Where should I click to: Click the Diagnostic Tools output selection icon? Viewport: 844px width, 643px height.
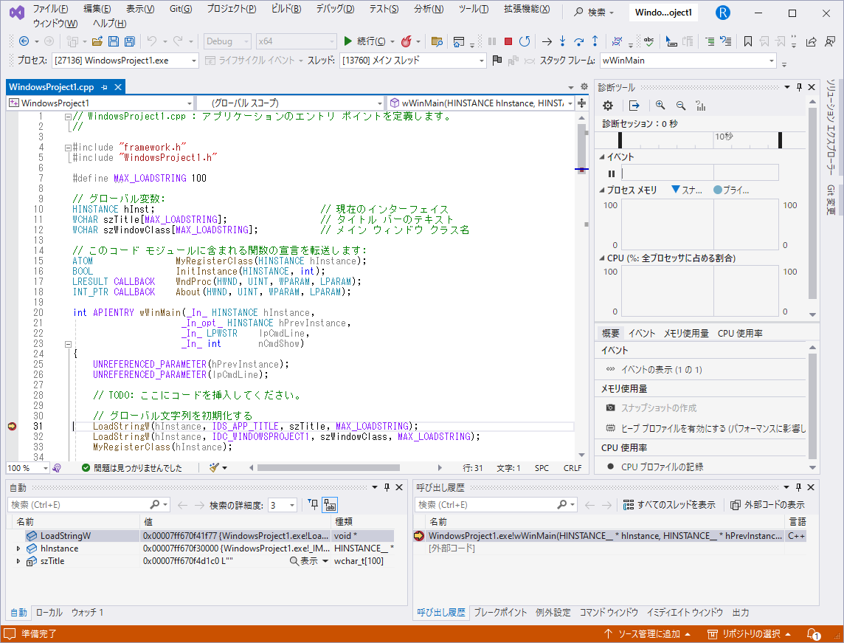(x=634, y=106)
